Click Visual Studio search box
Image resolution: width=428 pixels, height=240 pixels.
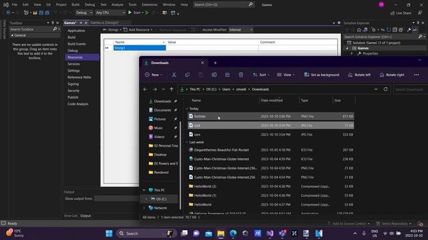(x=223, y=5)
